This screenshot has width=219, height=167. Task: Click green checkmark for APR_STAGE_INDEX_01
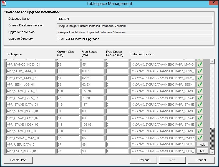(200, 111)
